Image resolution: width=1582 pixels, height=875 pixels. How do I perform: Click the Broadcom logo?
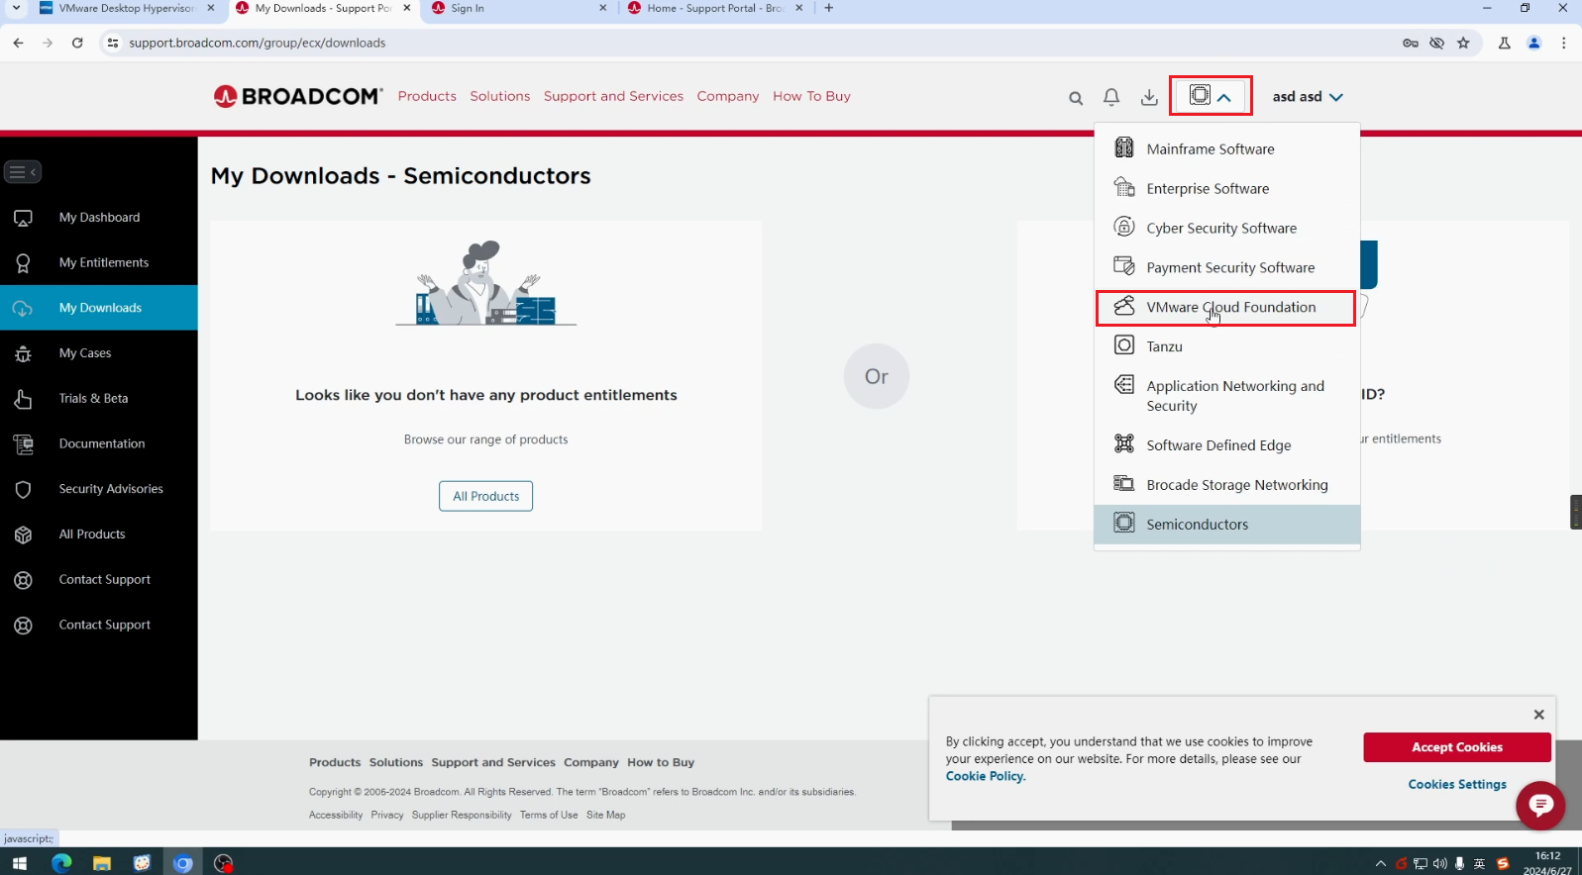[x=298, y=96]
